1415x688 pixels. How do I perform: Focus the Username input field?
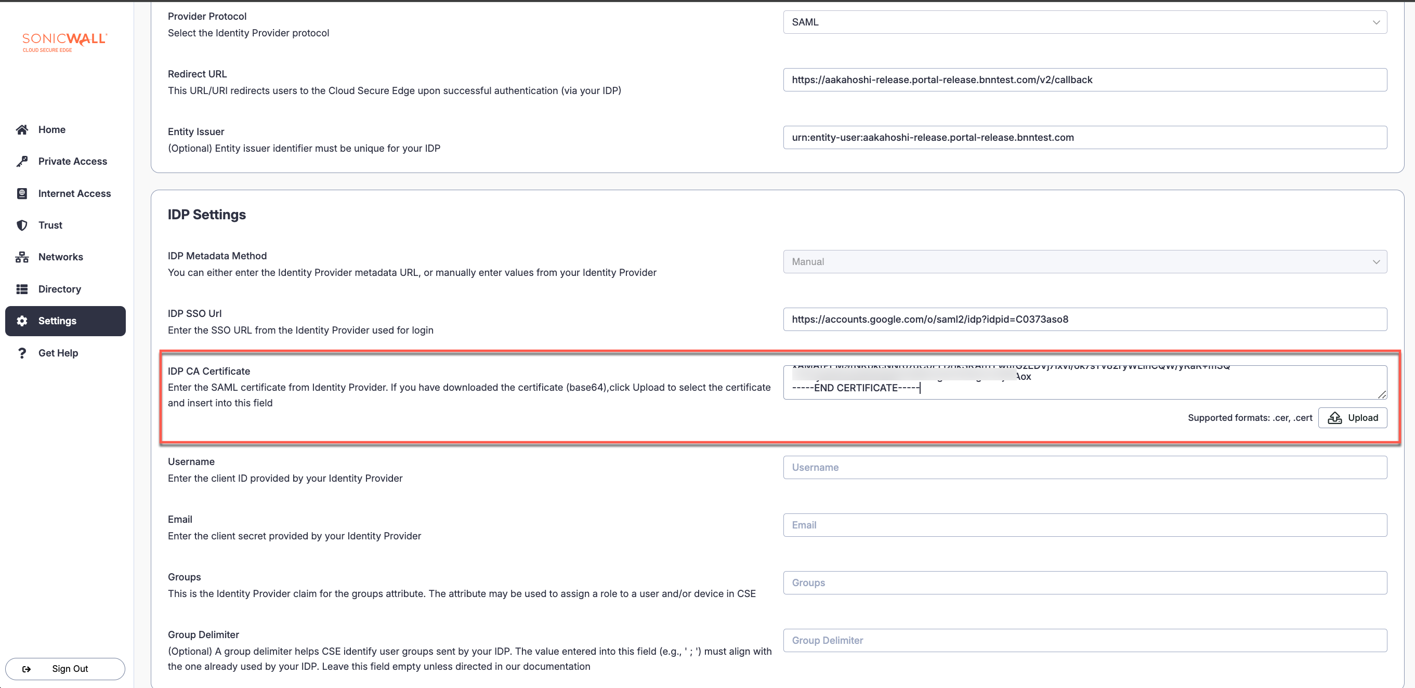(x=1084, y=467)
